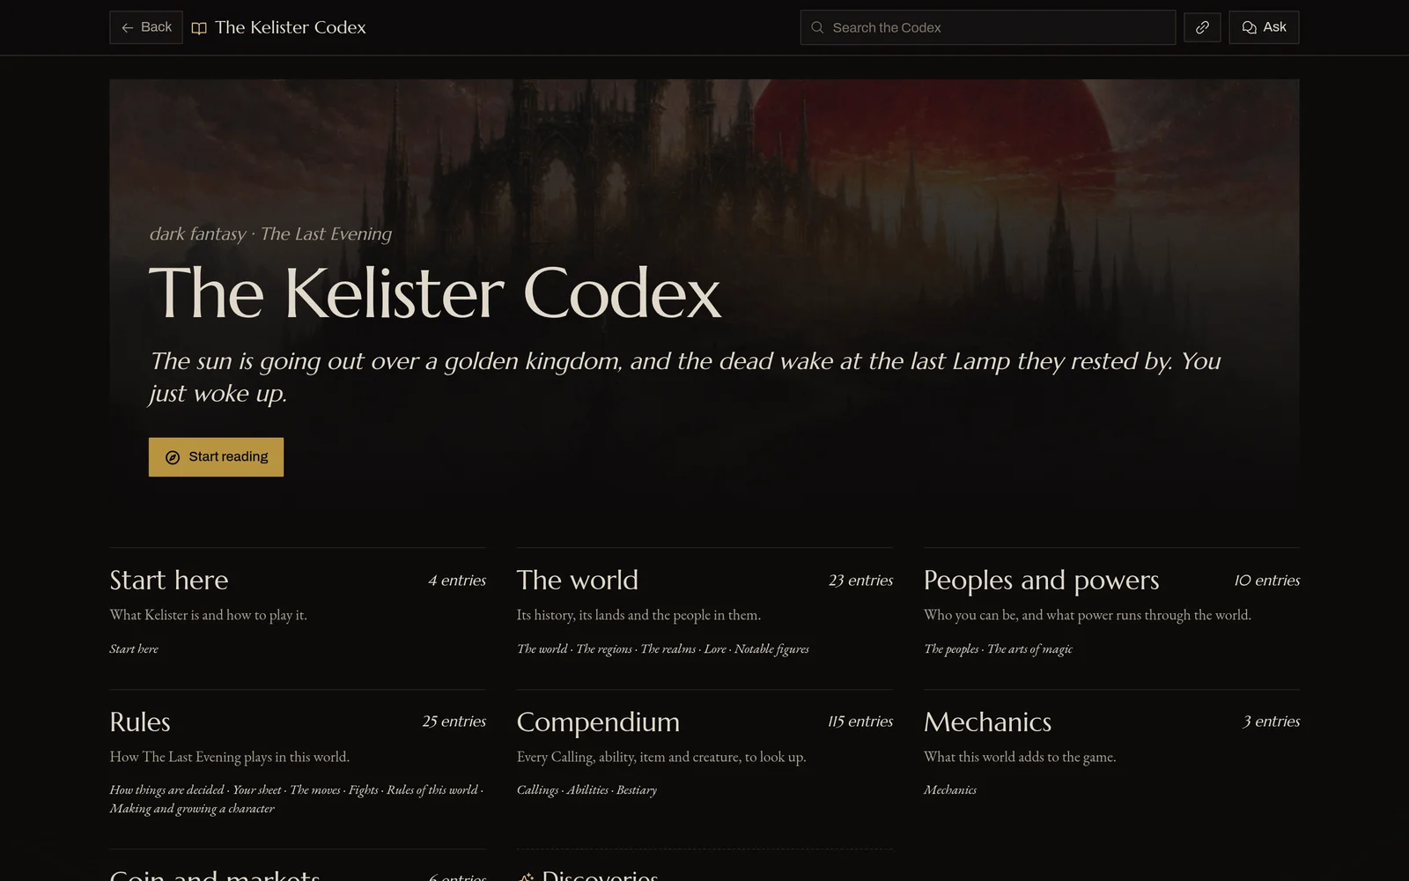Open the 'Fights' sublink

(x=363, y=790)
